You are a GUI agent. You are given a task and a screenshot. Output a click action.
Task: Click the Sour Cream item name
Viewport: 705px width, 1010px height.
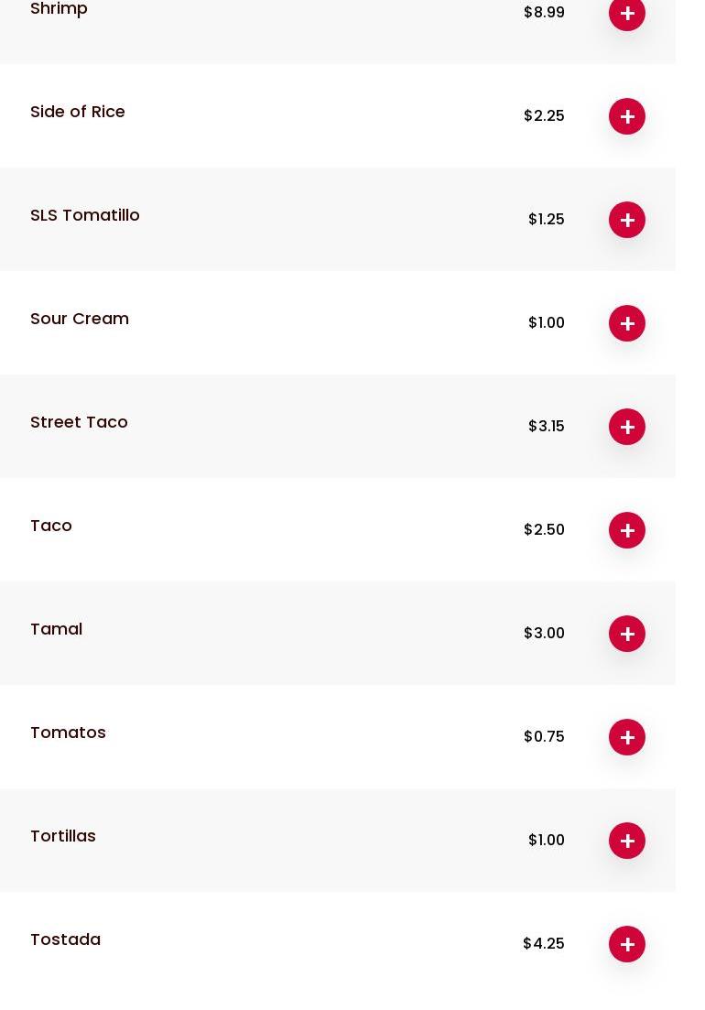pos(80,319)
